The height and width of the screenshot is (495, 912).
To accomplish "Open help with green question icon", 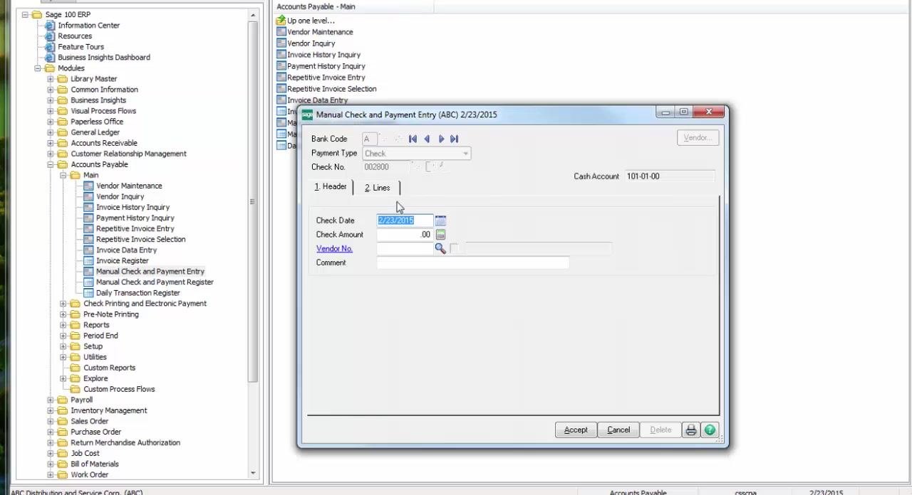I will (x=710, y=430).
